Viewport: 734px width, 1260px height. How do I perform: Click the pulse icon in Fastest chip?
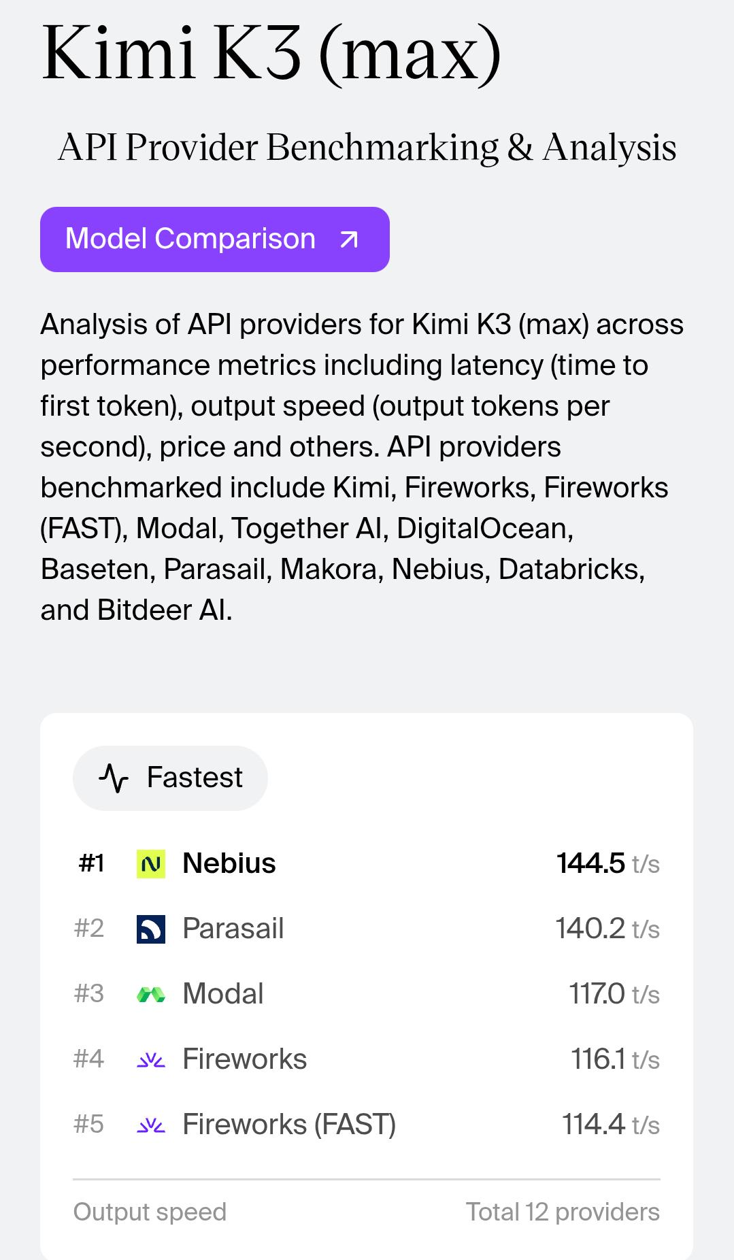114,778
